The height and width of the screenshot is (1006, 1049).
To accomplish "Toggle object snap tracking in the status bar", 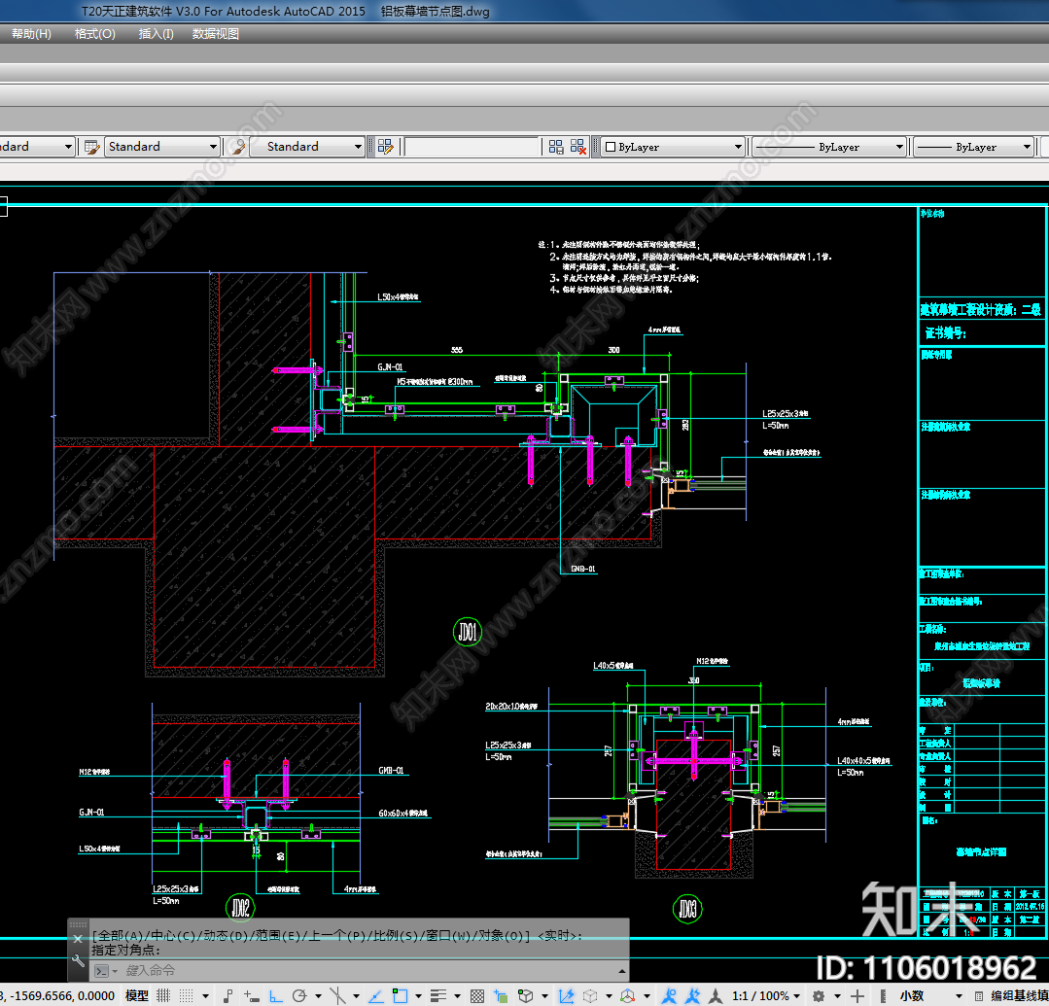I will (x=375, y=996).
